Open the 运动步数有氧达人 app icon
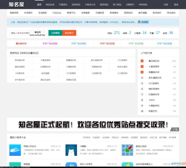 pyautogui.click(x=127, y=164)
